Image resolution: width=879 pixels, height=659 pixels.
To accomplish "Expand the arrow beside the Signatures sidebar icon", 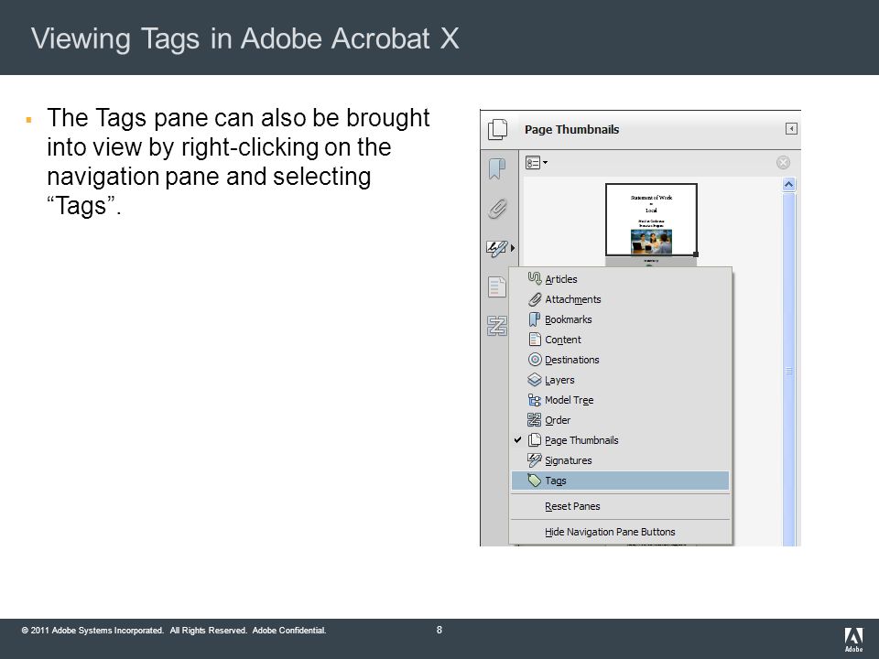I will [513, 248].
